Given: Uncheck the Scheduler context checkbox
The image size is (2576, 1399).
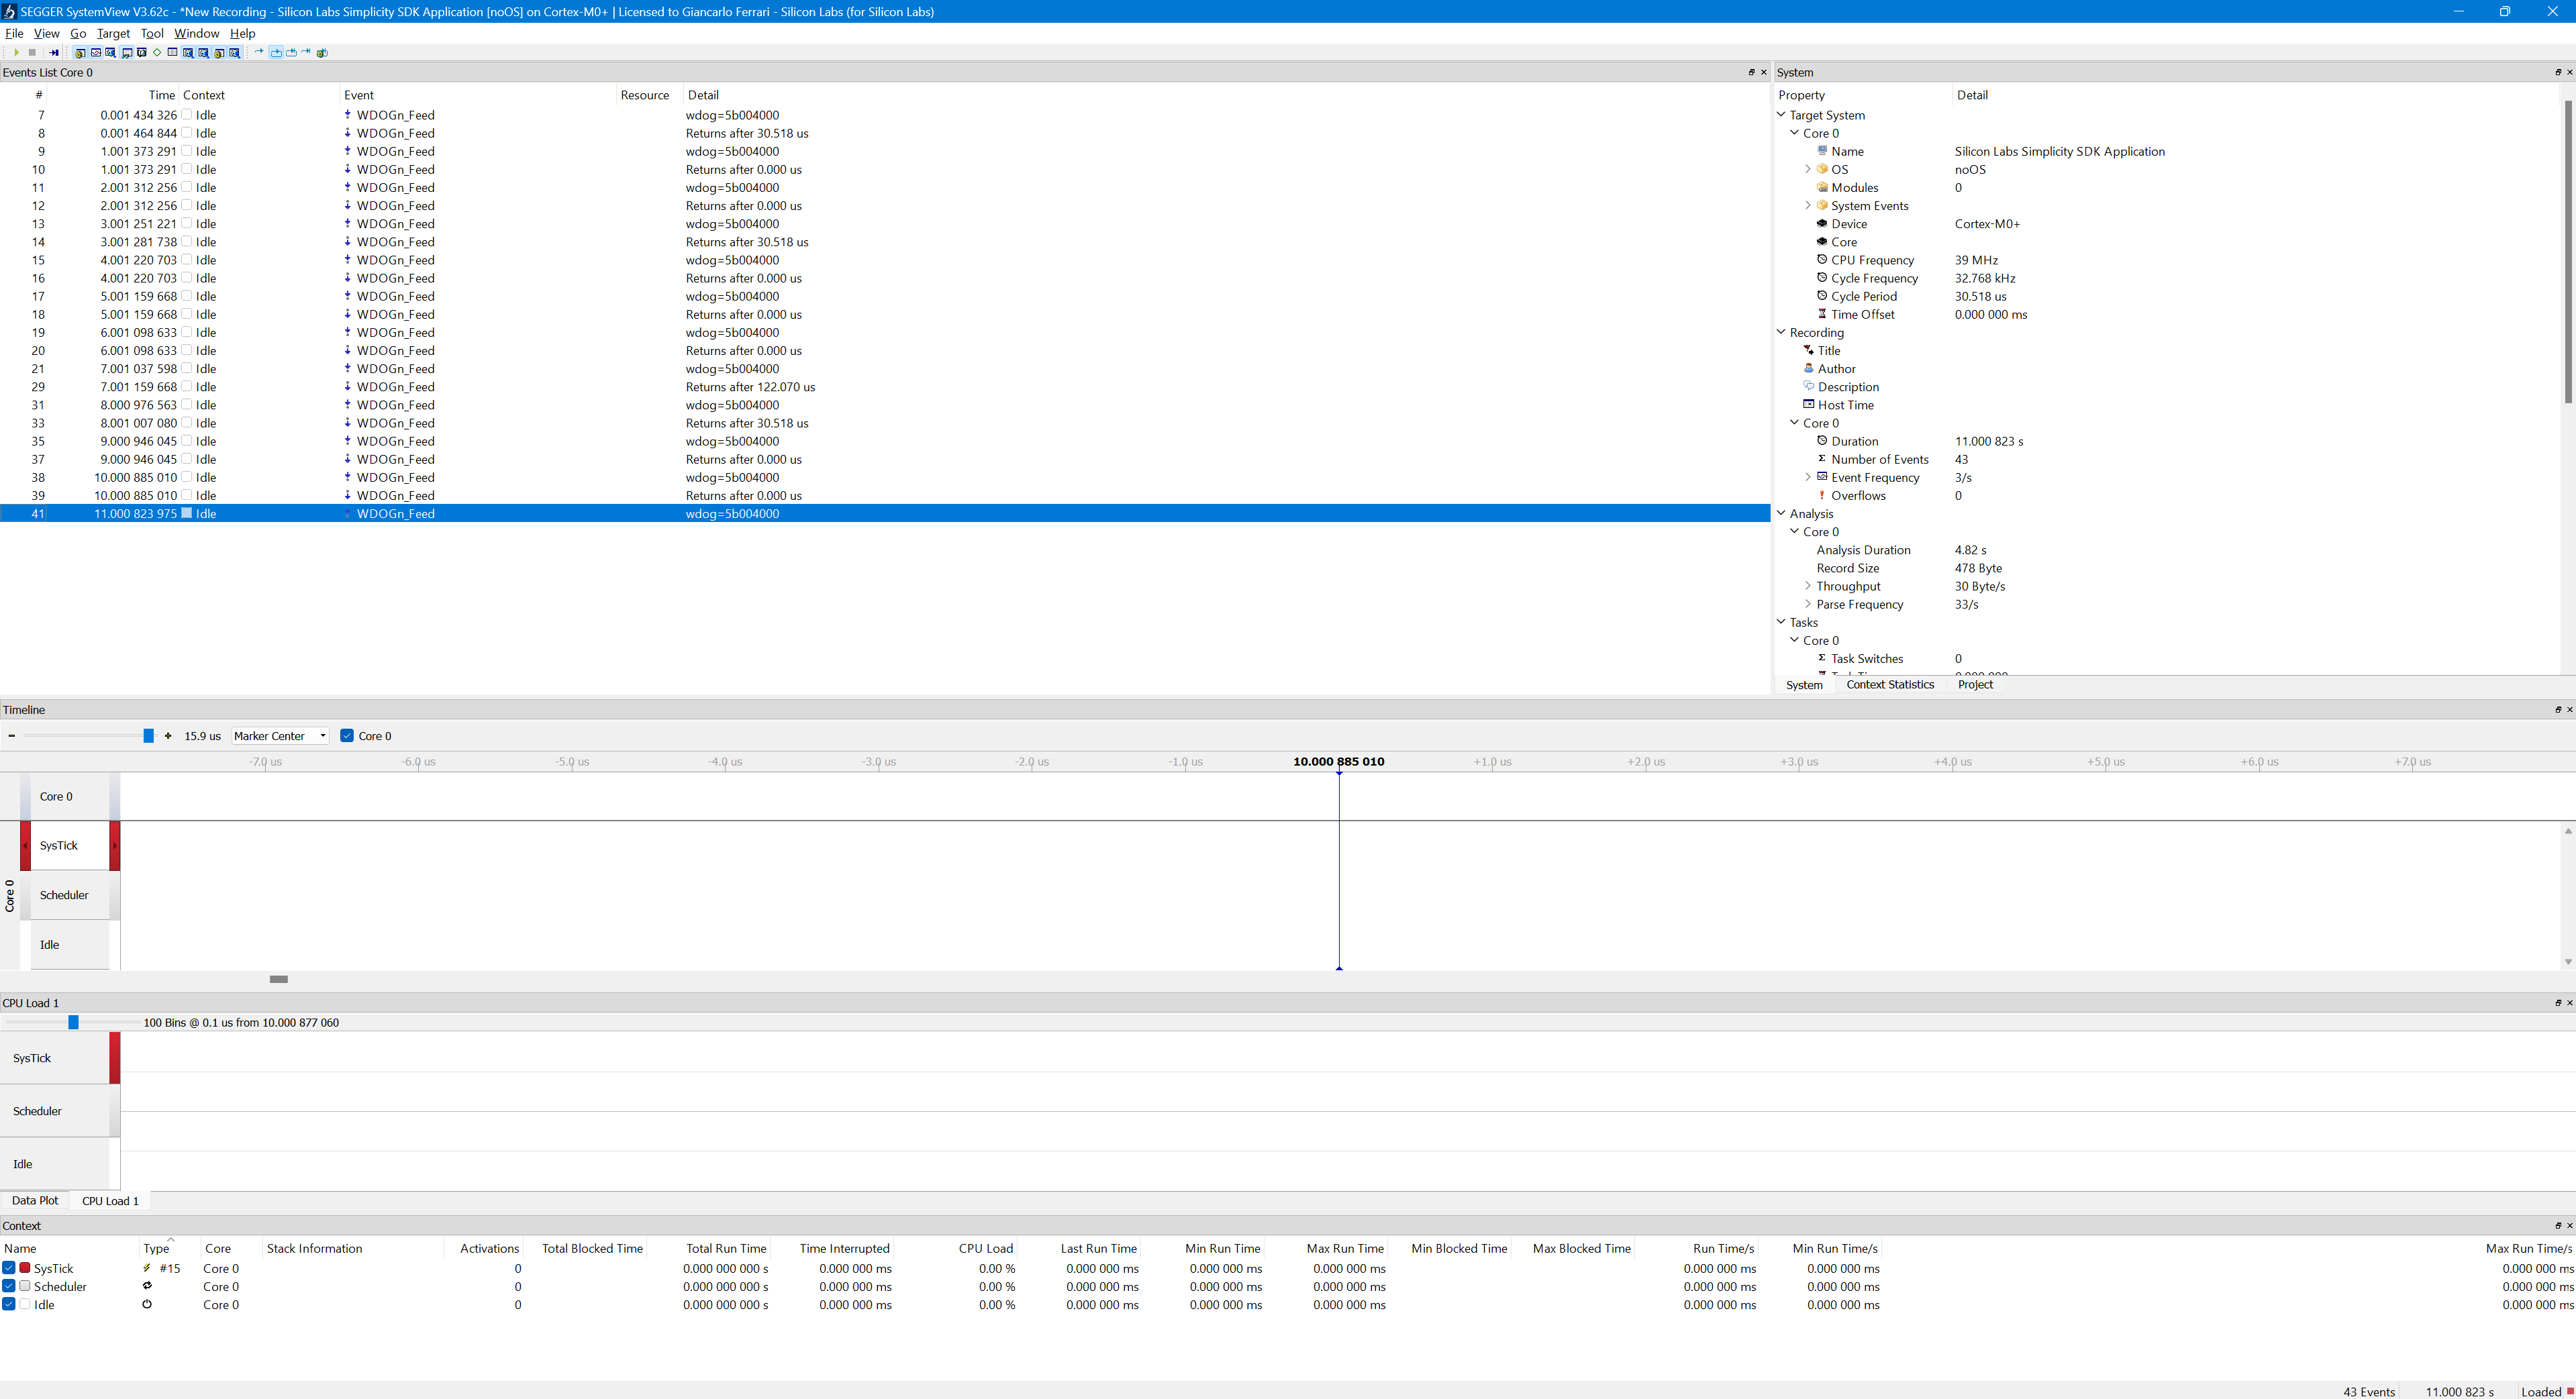Looking at the screenshot, I should [9, 1286].
